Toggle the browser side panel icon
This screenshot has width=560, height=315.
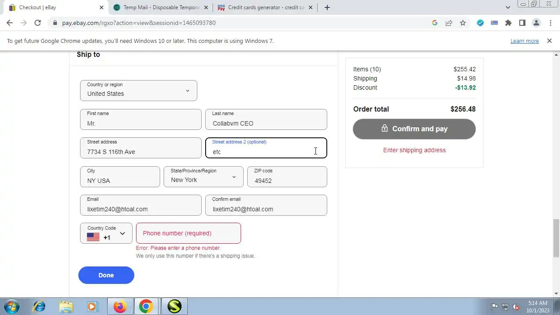point(522,23)
